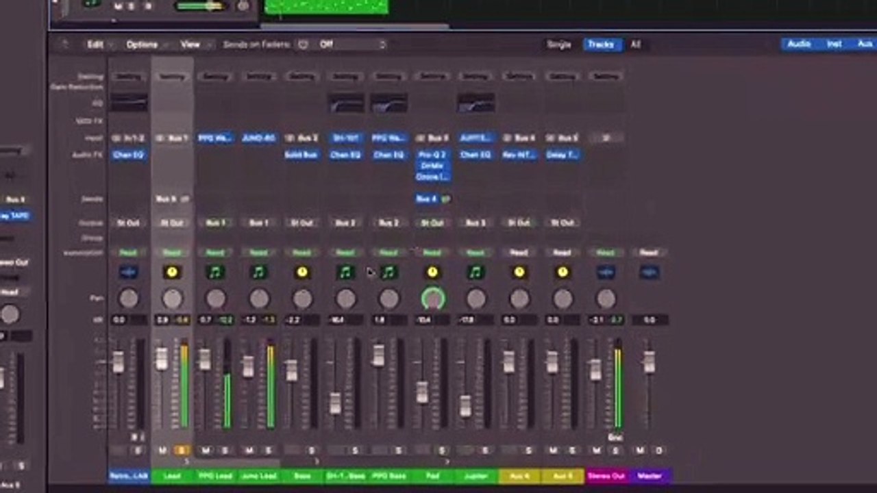Click the Master channel volume fader

(649, 362)
